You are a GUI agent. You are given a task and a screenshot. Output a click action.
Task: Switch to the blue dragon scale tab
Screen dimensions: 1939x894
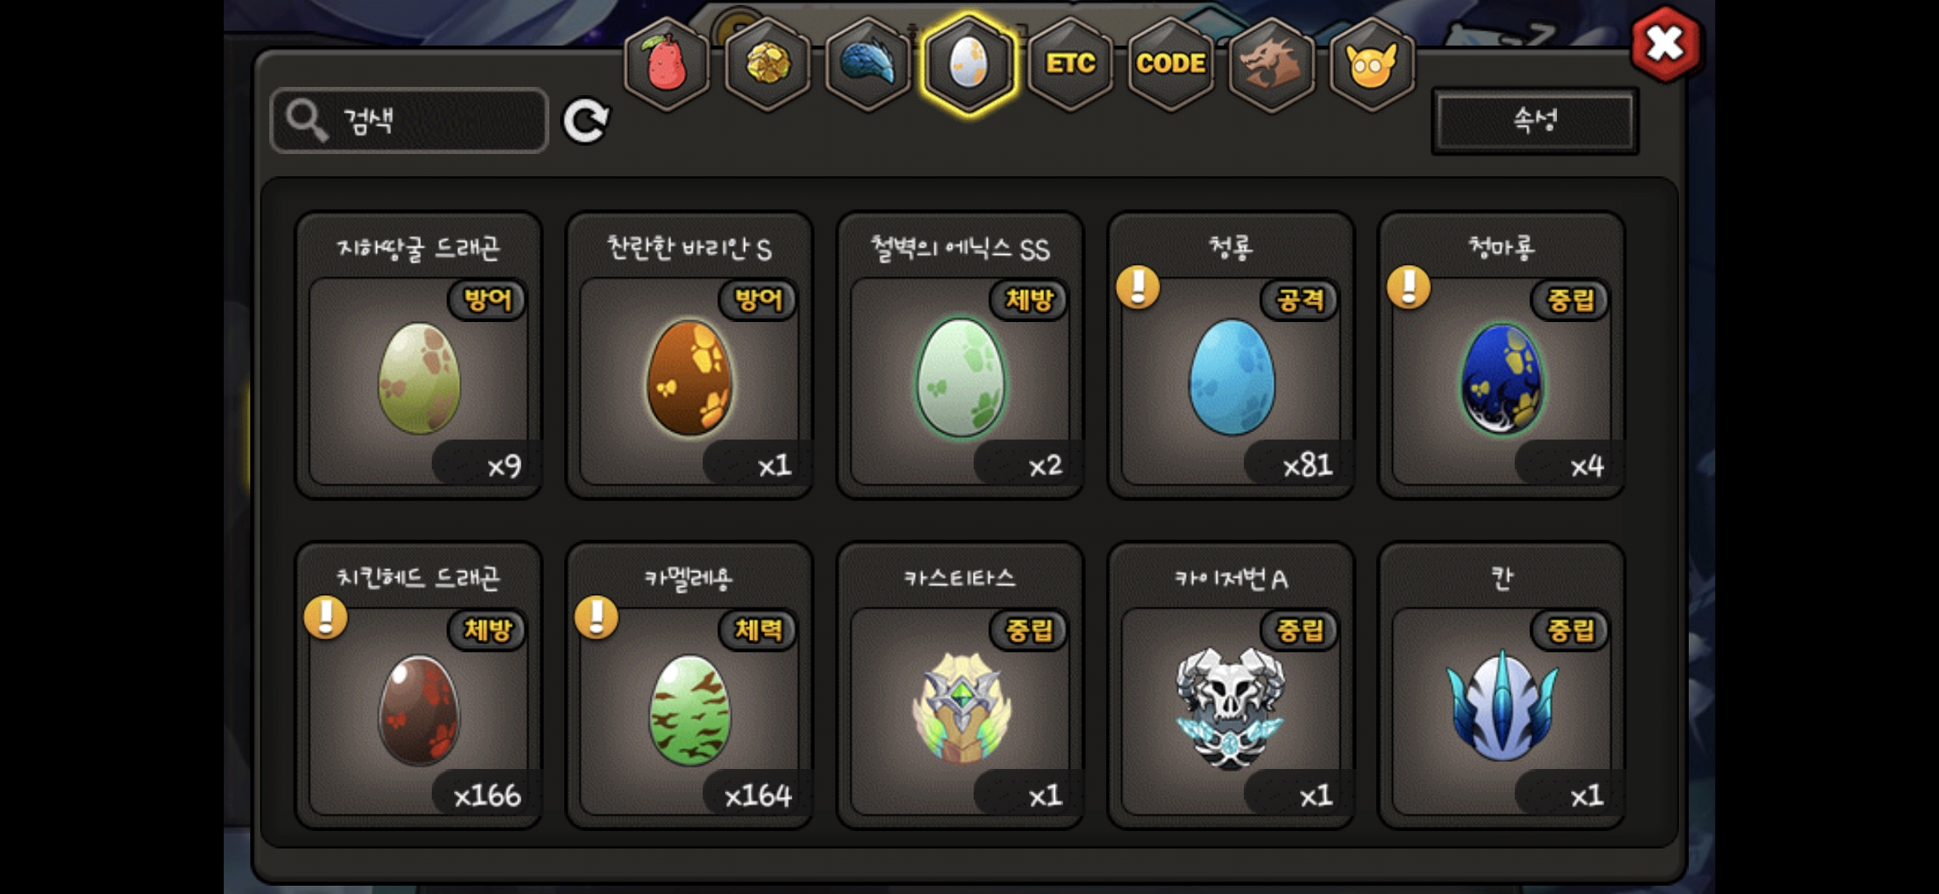coord(868,64)
